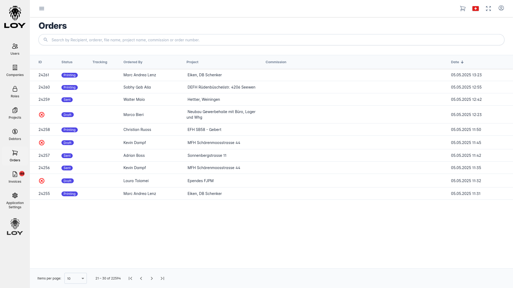This screenshot has width=513, height=288.
Task: Toggle the sidebar with the hamburger menu
Action: [x=42, y=9]
